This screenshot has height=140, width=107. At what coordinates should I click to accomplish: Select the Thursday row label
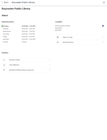click(x=6, y=34)
